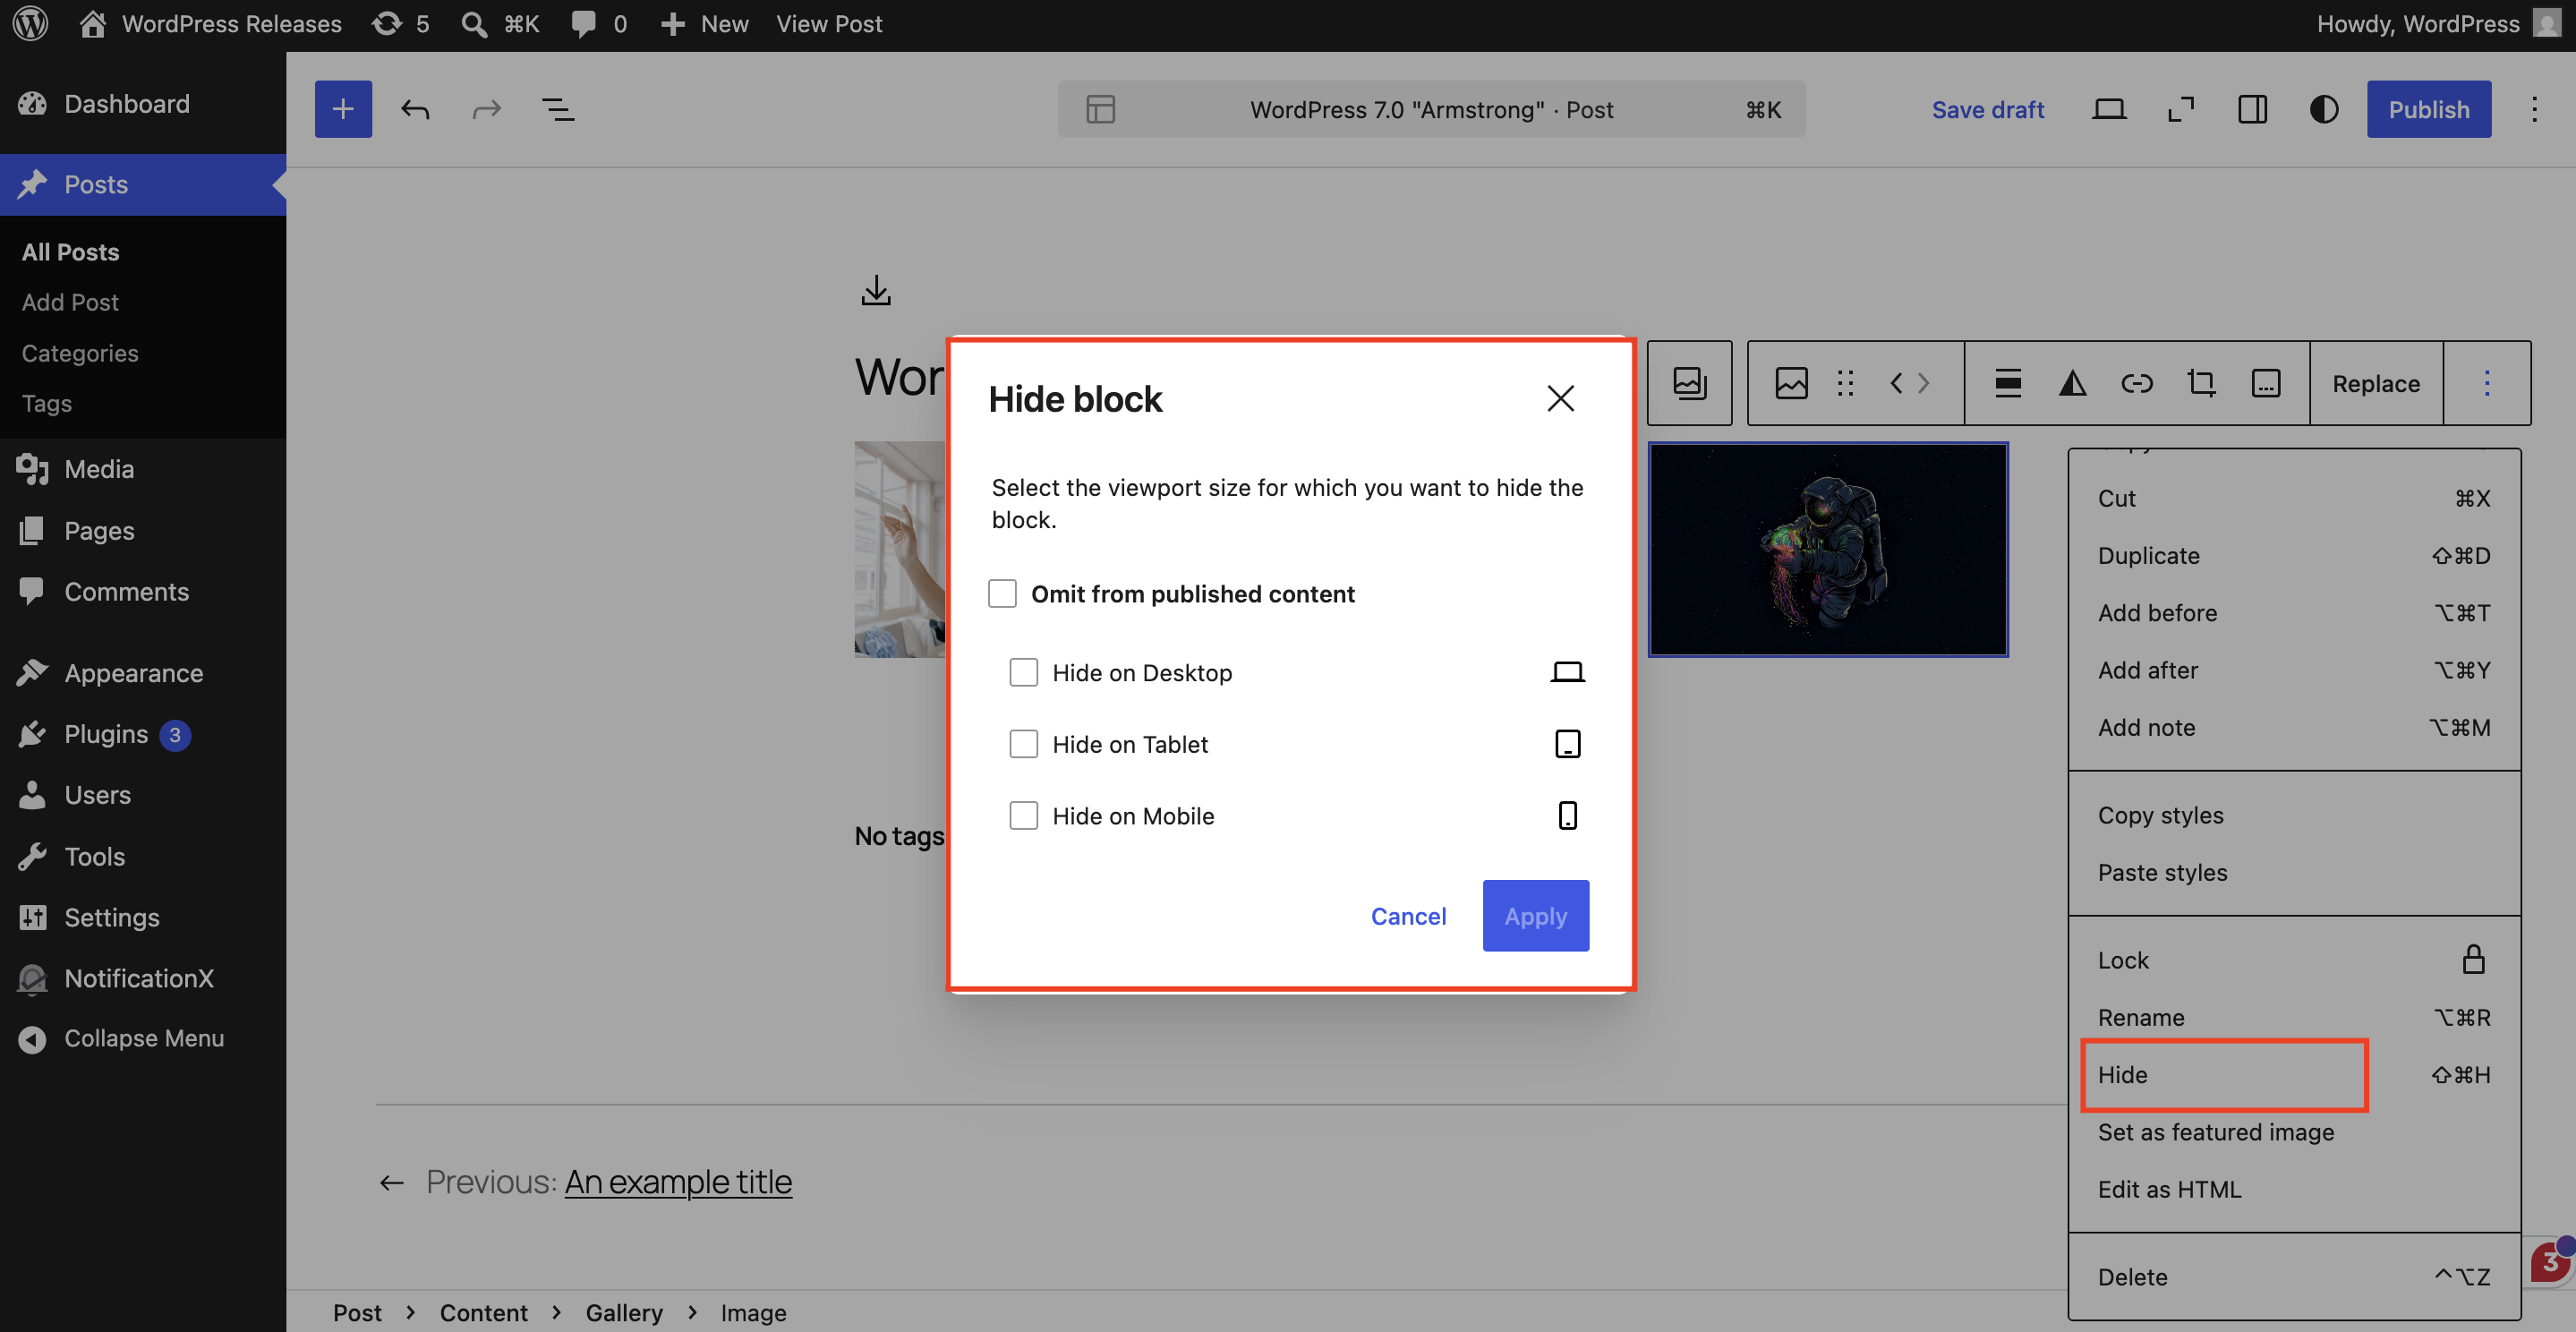The image size is (2576, 1332).
Task: Cancel the Hide block dialog
Action: pos(1408,916)
